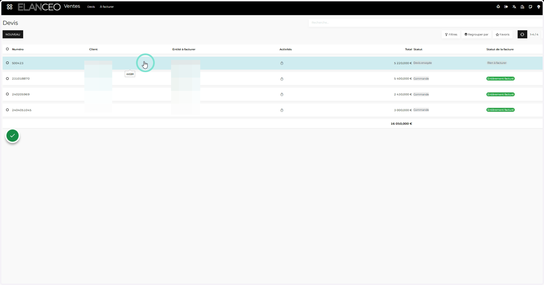Open the Regrouper par dropdown
The width and height of the screenshot is (544, 285).
(476, 34)
